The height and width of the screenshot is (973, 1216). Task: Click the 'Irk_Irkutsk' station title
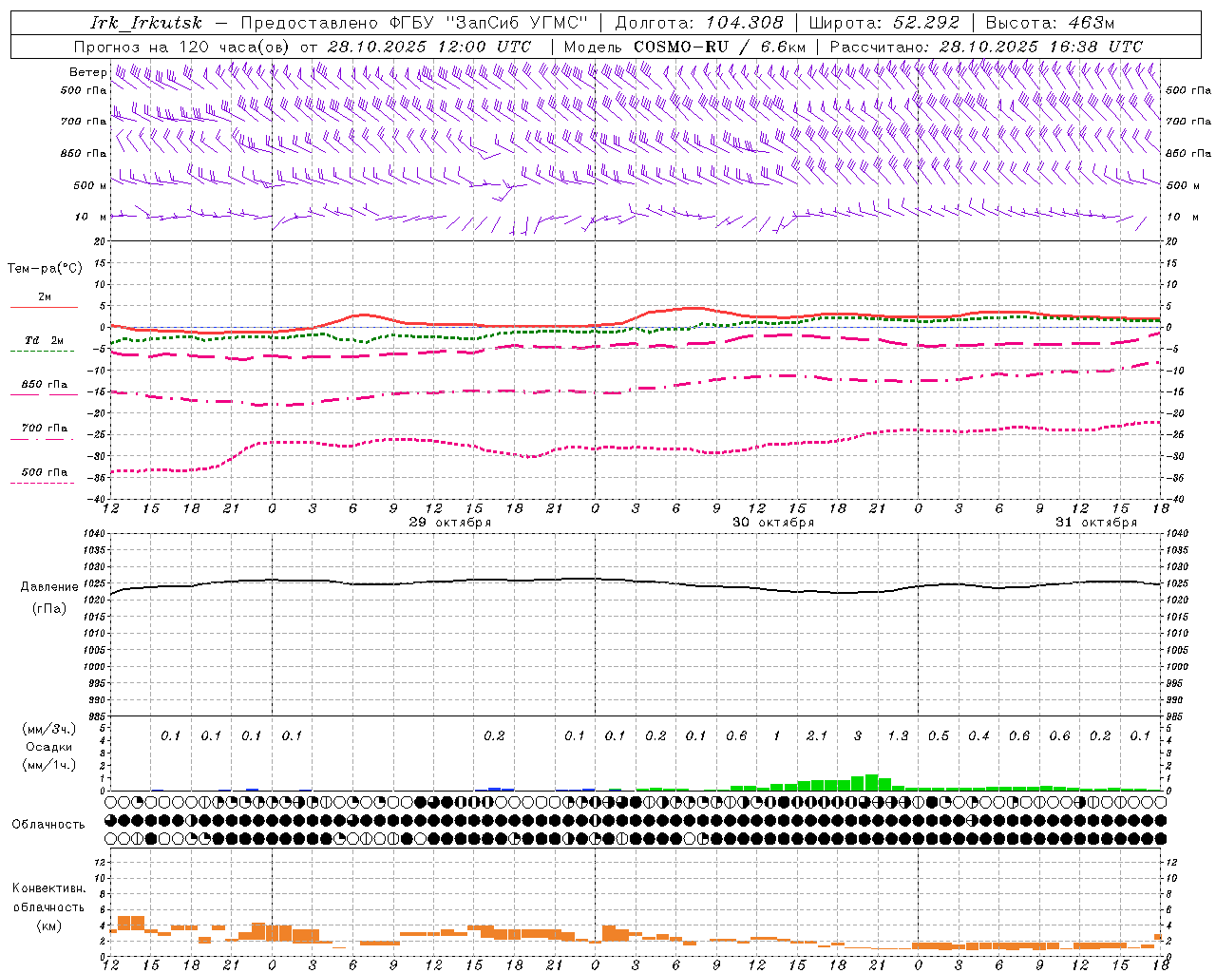tap(146, 23)
